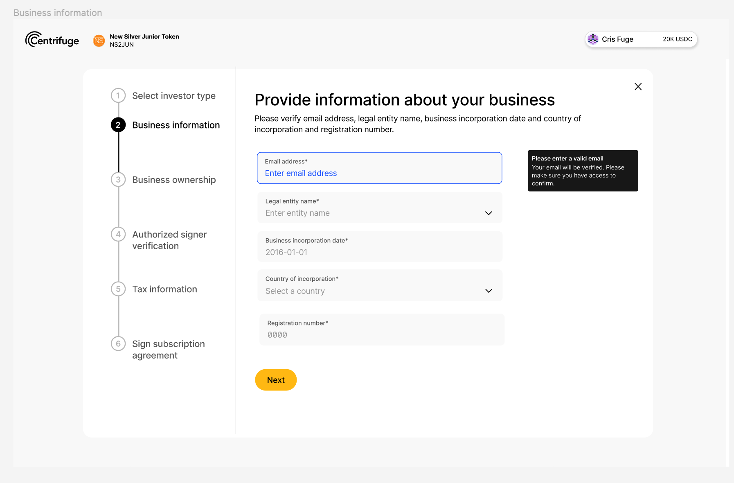The image size is (734, 483).
Task: Click step 6 circle icon
Action: tap(118, 344)
